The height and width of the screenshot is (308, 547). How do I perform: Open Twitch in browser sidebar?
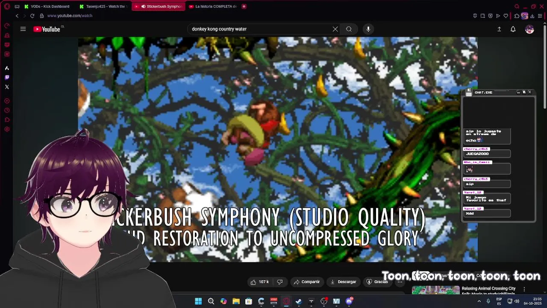[7, 77]
